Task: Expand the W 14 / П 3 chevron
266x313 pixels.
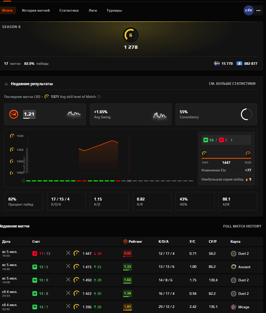Action: (231, 140)
